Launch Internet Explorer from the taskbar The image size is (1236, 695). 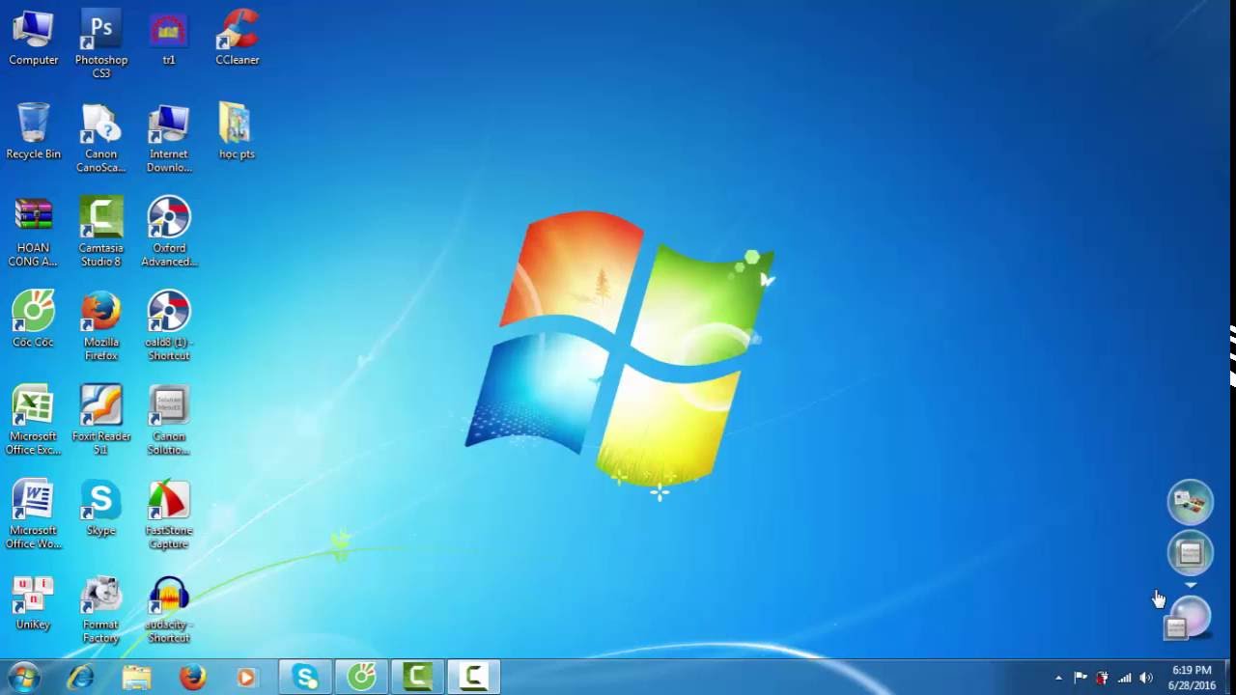coord(80,678)
